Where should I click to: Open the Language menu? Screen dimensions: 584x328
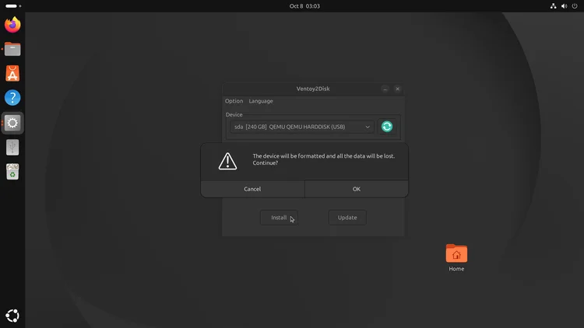(261, 101)
